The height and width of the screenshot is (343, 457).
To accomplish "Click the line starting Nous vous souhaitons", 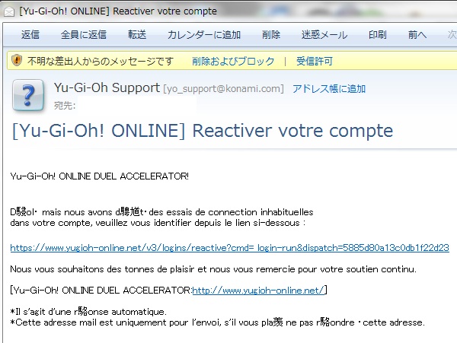I will (213, 269).
